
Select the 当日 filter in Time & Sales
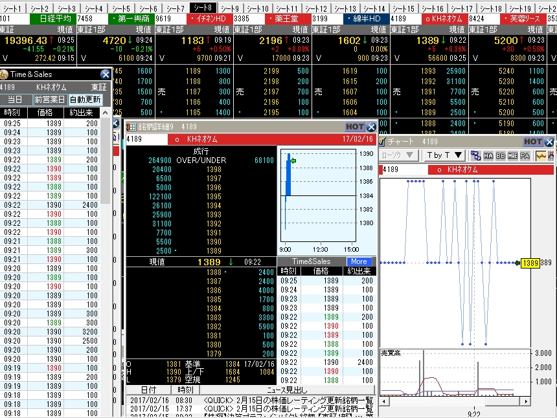coord(15,100)
